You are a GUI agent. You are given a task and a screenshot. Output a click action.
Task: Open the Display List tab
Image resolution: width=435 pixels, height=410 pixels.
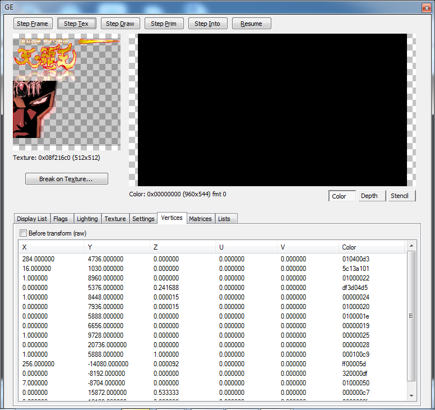(32, 219)
